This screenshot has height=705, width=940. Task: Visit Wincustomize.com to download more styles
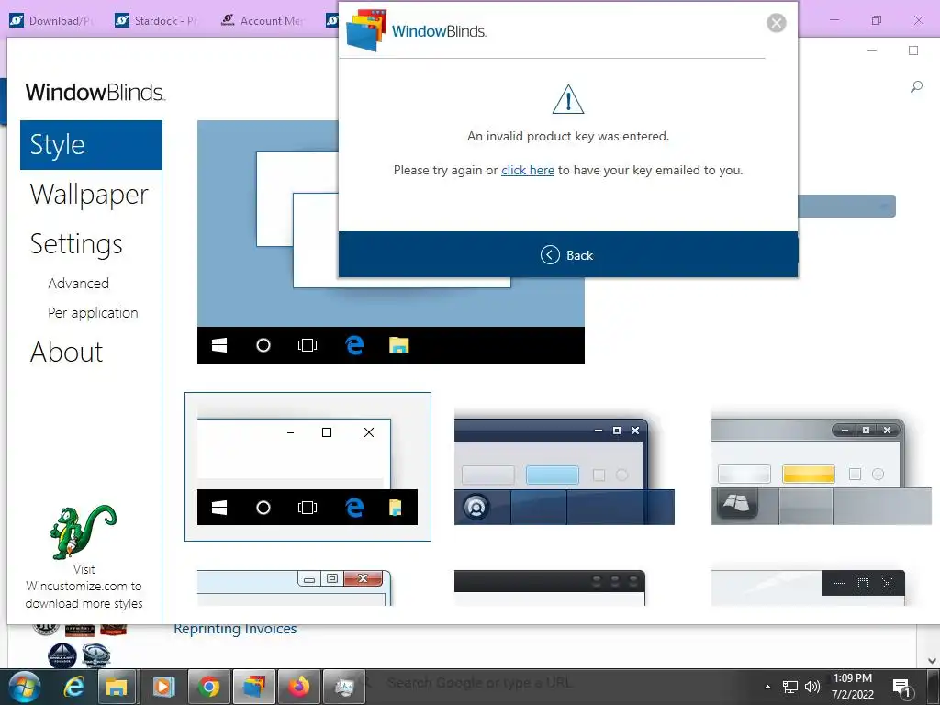pos(84,587)
